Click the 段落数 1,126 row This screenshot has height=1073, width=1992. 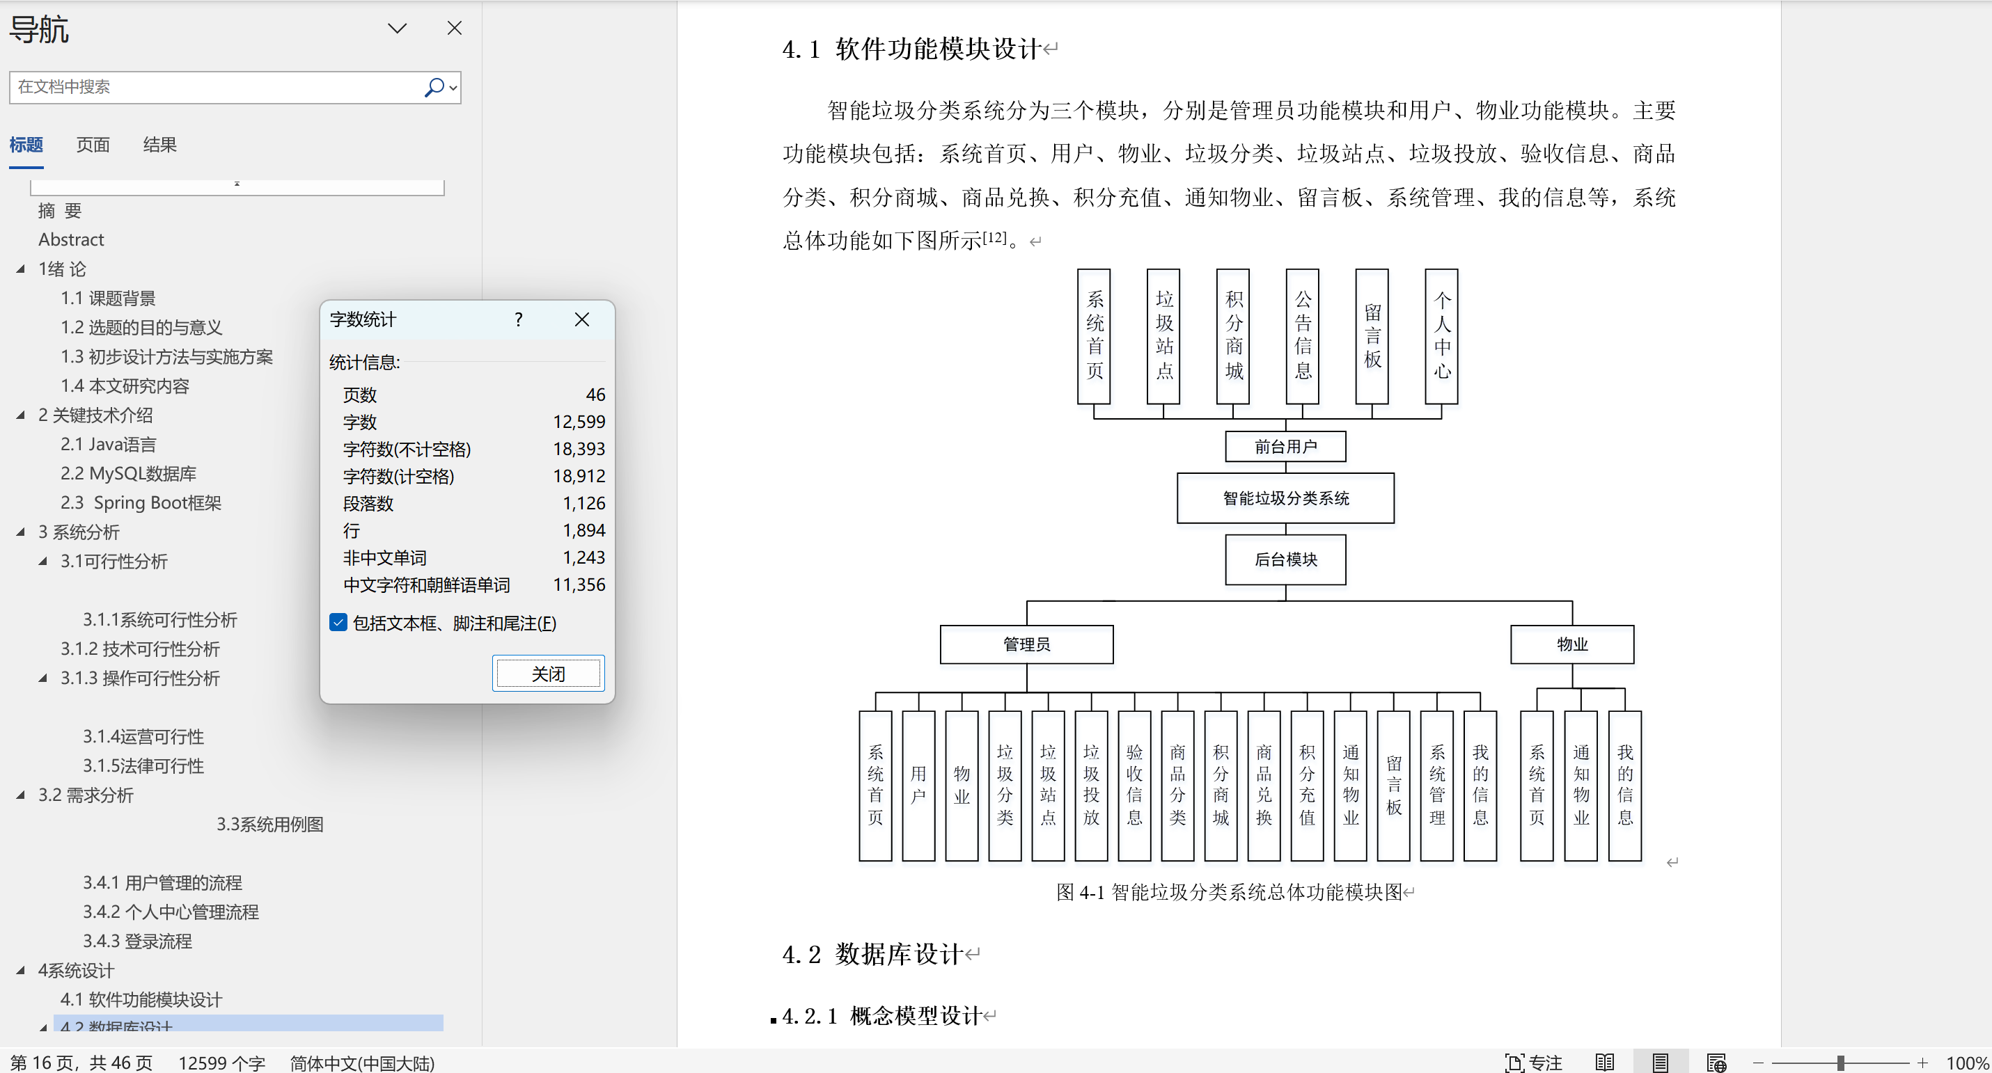click(x=474, y=504)
